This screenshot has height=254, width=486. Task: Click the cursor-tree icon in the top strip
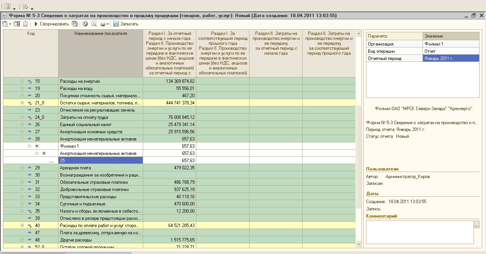click(25, 6)
